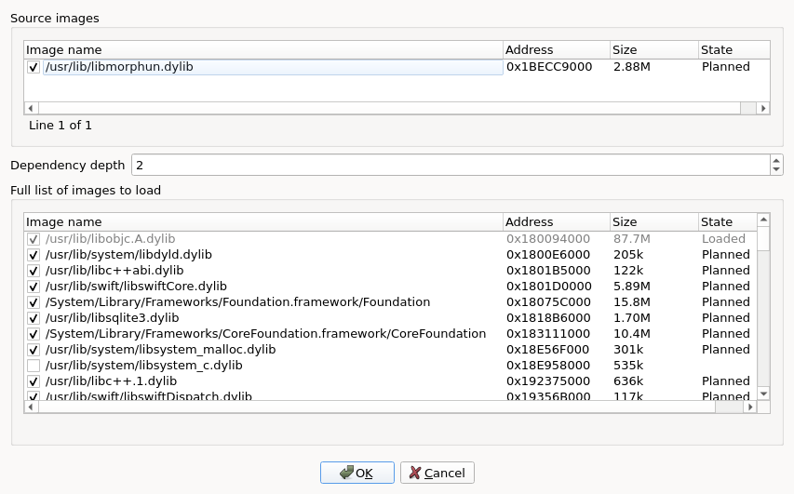This screenshot has width=794, height=494.
Task: Click the 87.7M size cell
Action: (631, 238)
